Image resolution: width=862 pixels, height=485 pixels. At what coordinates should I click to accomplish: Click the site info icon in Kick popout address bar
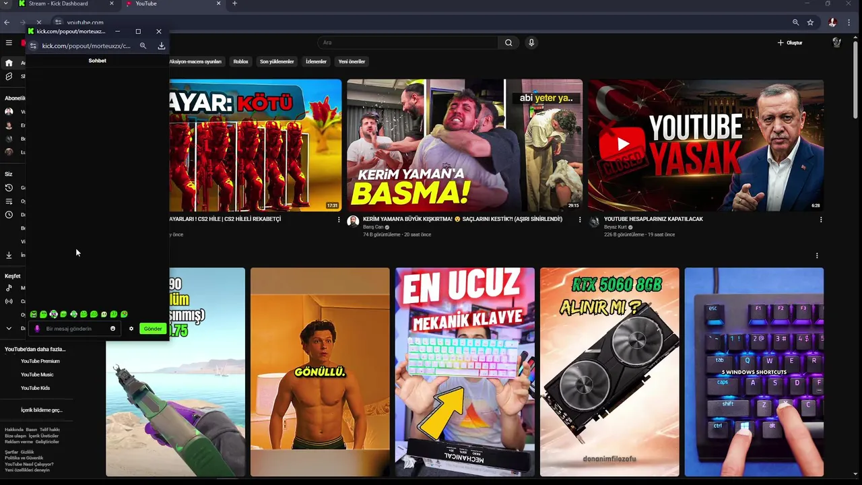tap(33, 46)
